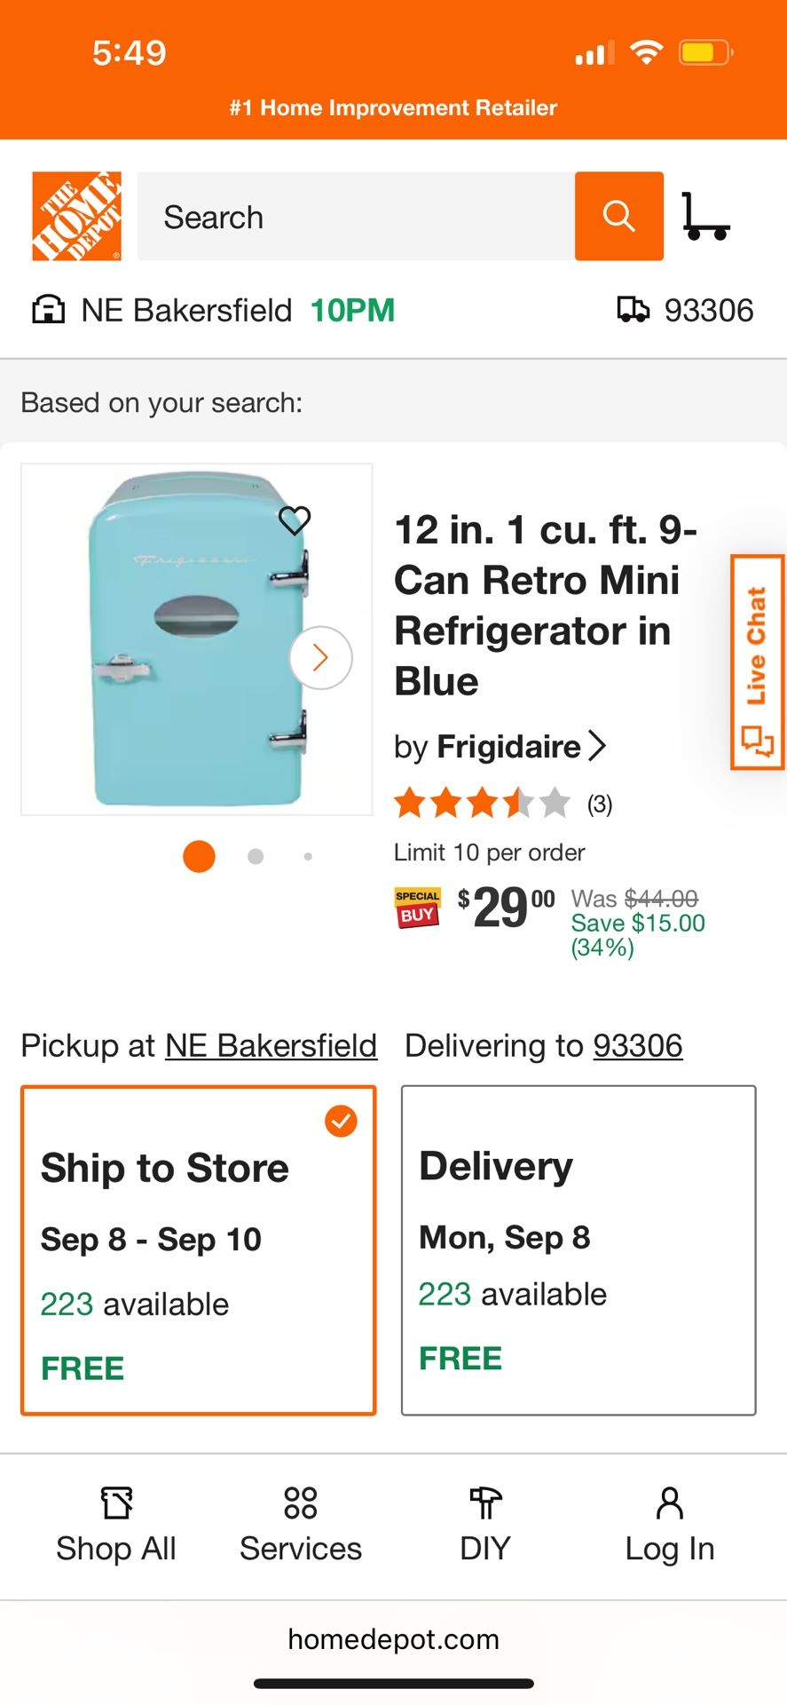Viewport: 787px width, 1705px height.
Task: Open the shopping cart
Action: pos(705,217)
